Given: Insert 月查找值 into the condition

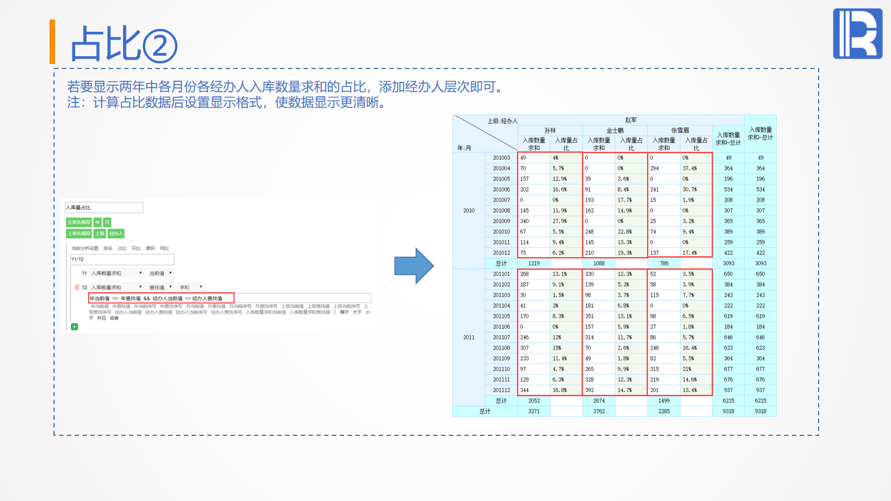Looking at the screenshot, I should [x=217, y=306].
